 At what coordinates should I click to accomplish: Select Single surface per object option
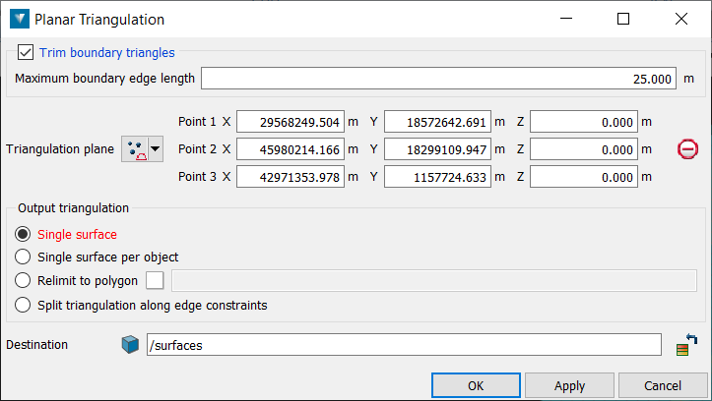click(x=25, y=258)
